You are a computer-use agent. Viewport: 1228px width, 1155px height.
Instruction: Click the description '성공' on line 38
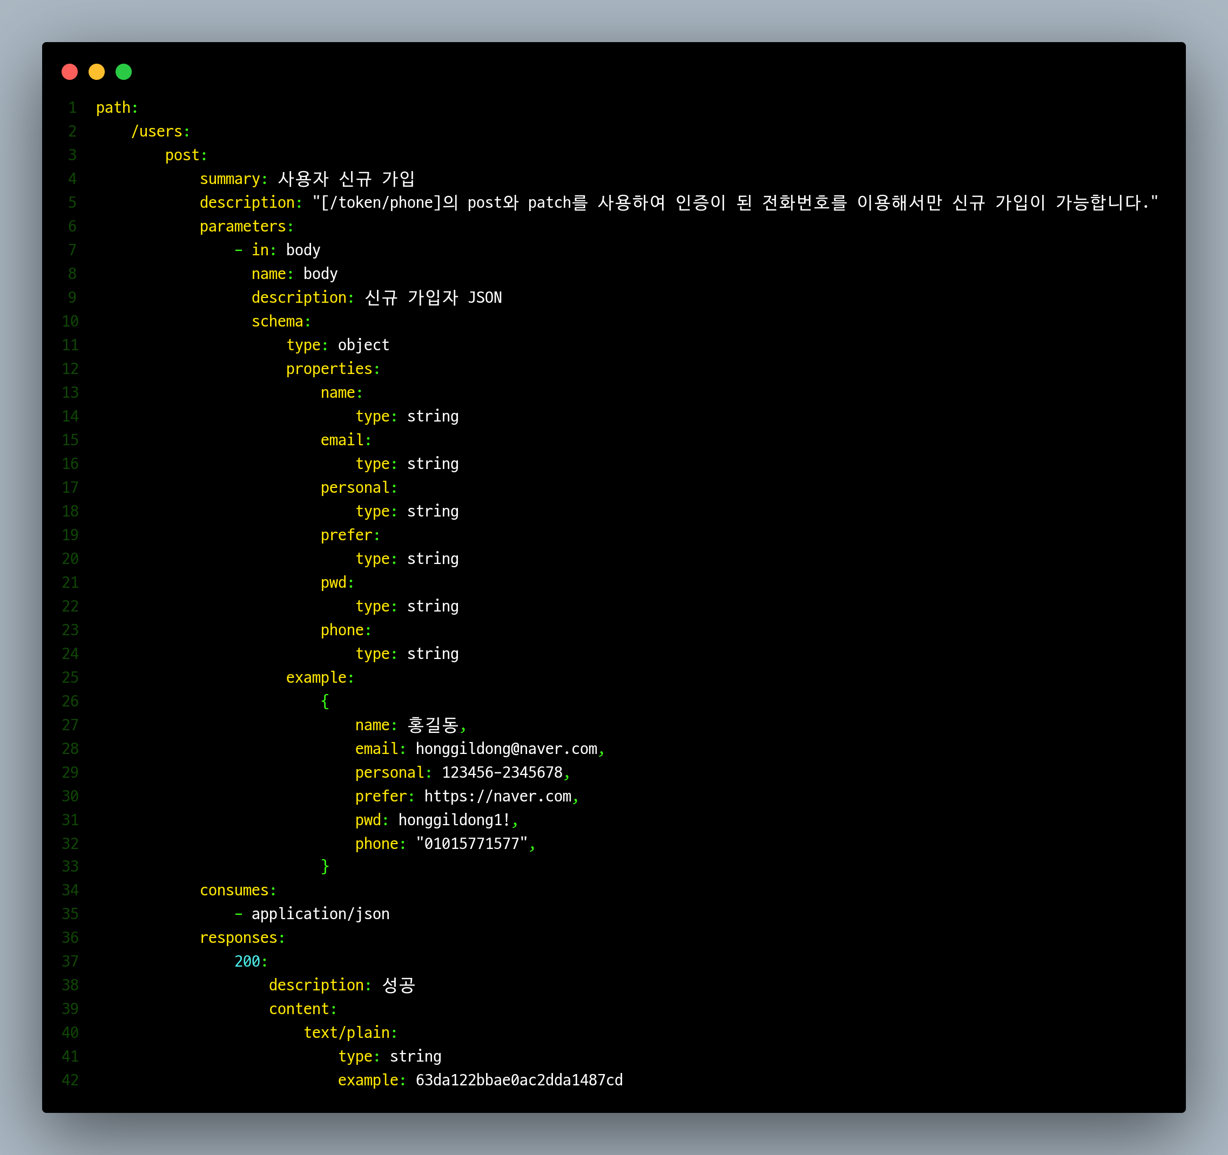tap(399, 985)
